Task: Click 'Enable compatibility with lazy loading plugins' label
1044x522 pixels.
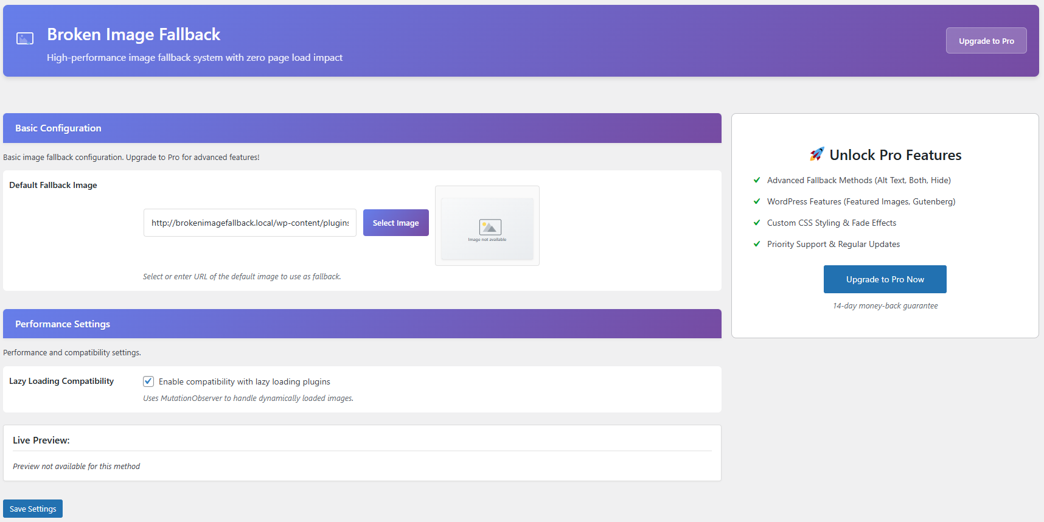Action: tap(245, 381)
